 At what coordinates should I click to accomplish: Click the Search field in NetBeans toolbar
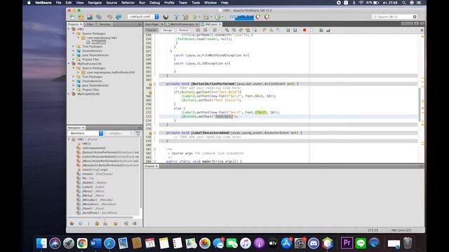click(394, 17)
